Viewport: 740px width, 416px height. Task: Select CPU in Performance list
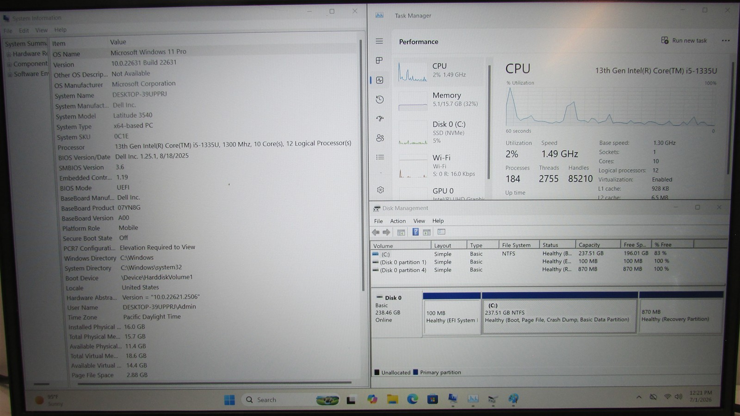[x=439, y=71]
